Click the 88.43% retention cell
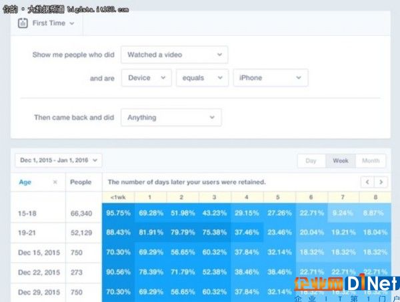Viewport: 400px width, 302px height. point(119,232)
